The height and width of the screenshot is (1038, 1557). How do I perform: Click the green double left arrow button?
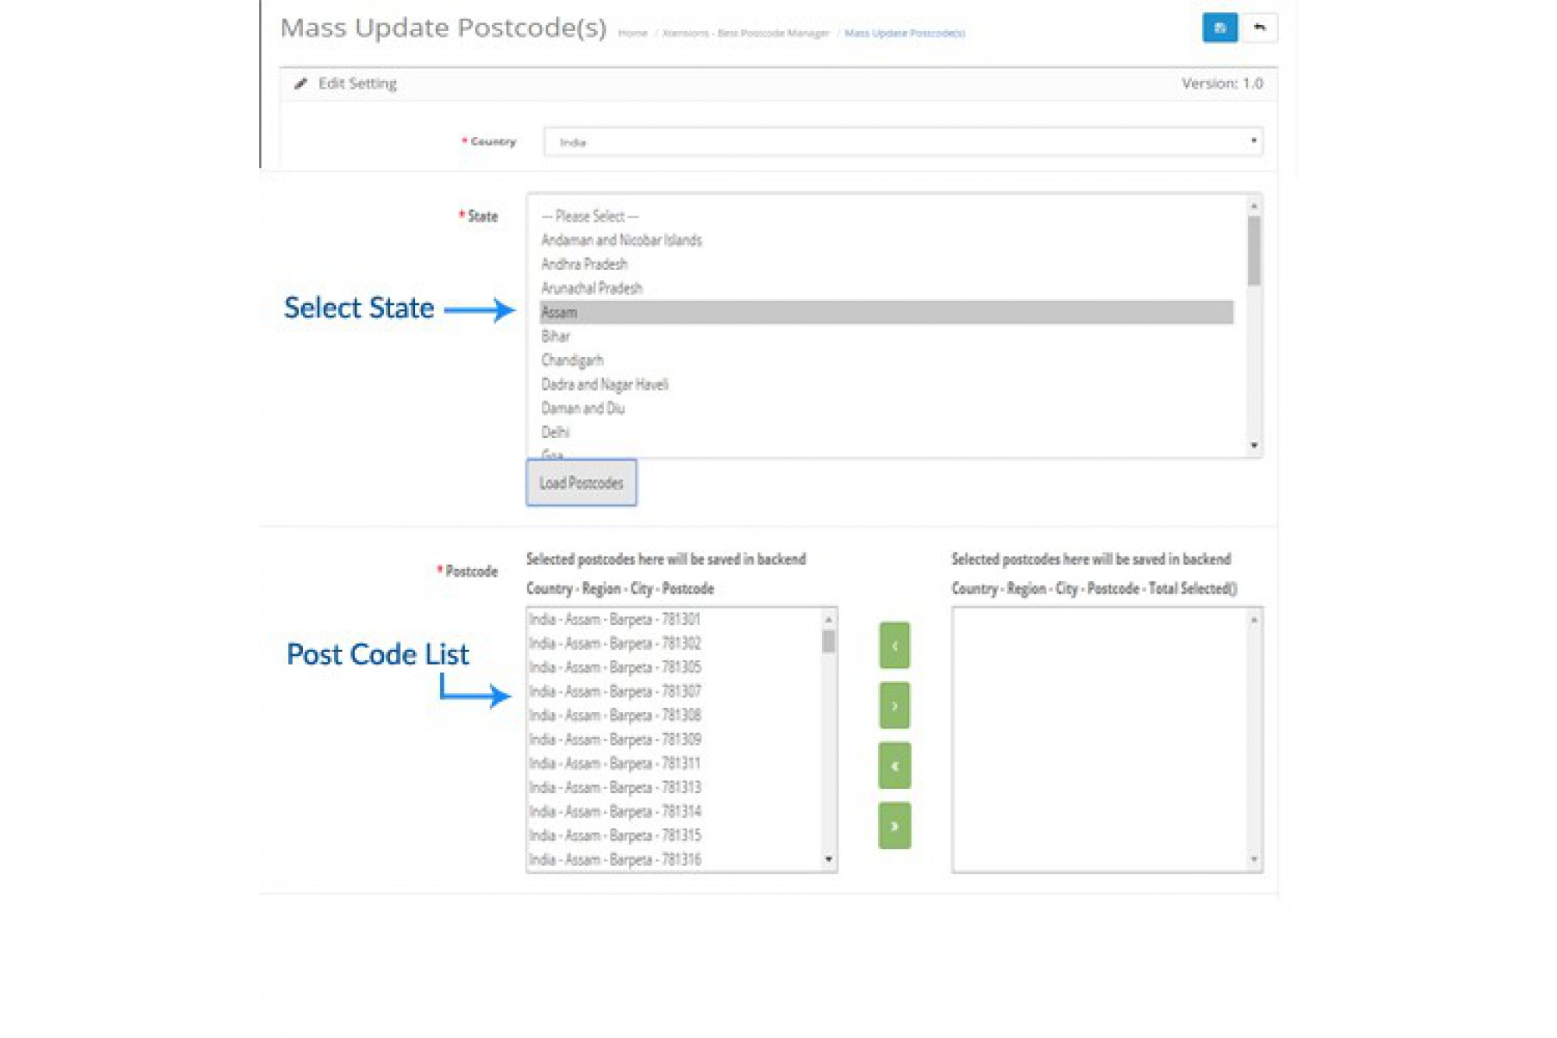click(x=894, y=766)
